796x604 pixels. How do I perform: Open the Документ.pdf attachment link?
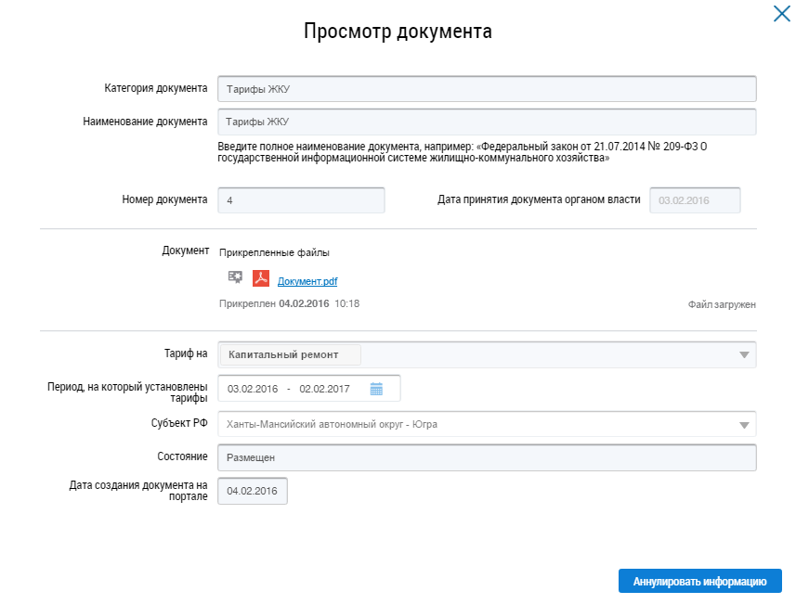[307, 281]
